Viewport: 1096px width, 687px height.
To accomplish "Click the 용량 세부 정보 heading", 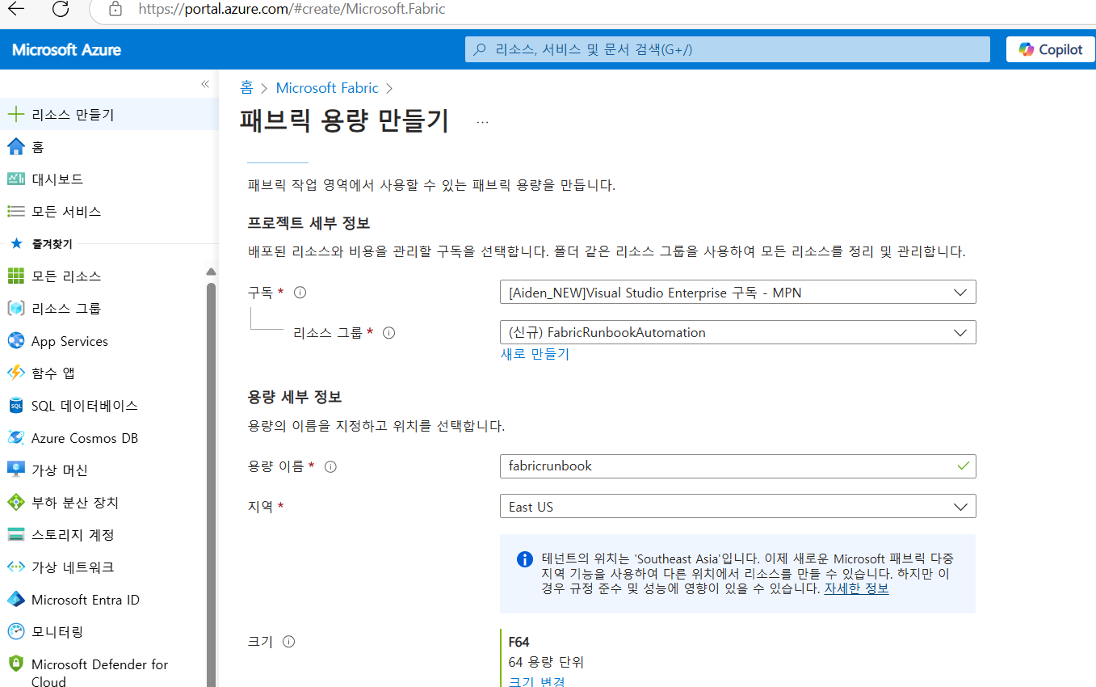I will point(295,397).
